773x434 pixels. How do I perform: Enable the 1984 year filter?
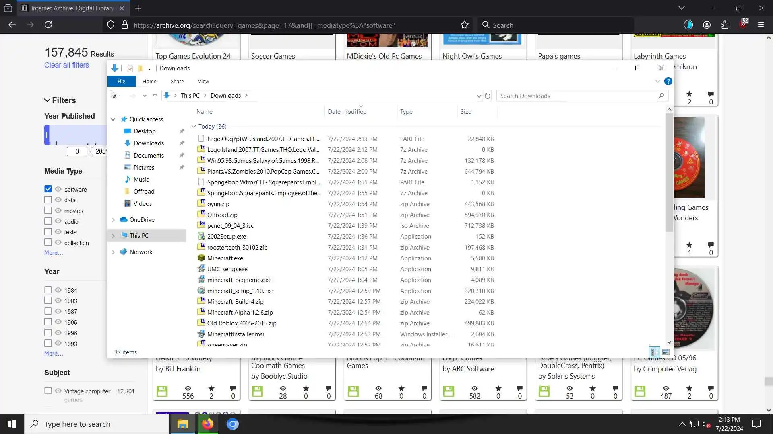[48, 290]
